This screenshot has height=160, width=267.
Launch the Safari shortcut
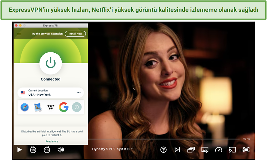pyautogui.click(x=25, y=107)
